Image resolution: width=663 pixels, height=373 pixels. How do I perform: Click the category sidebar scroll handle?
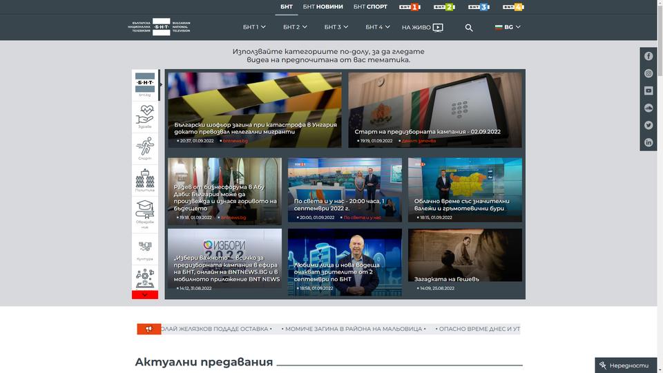point(159,85)
